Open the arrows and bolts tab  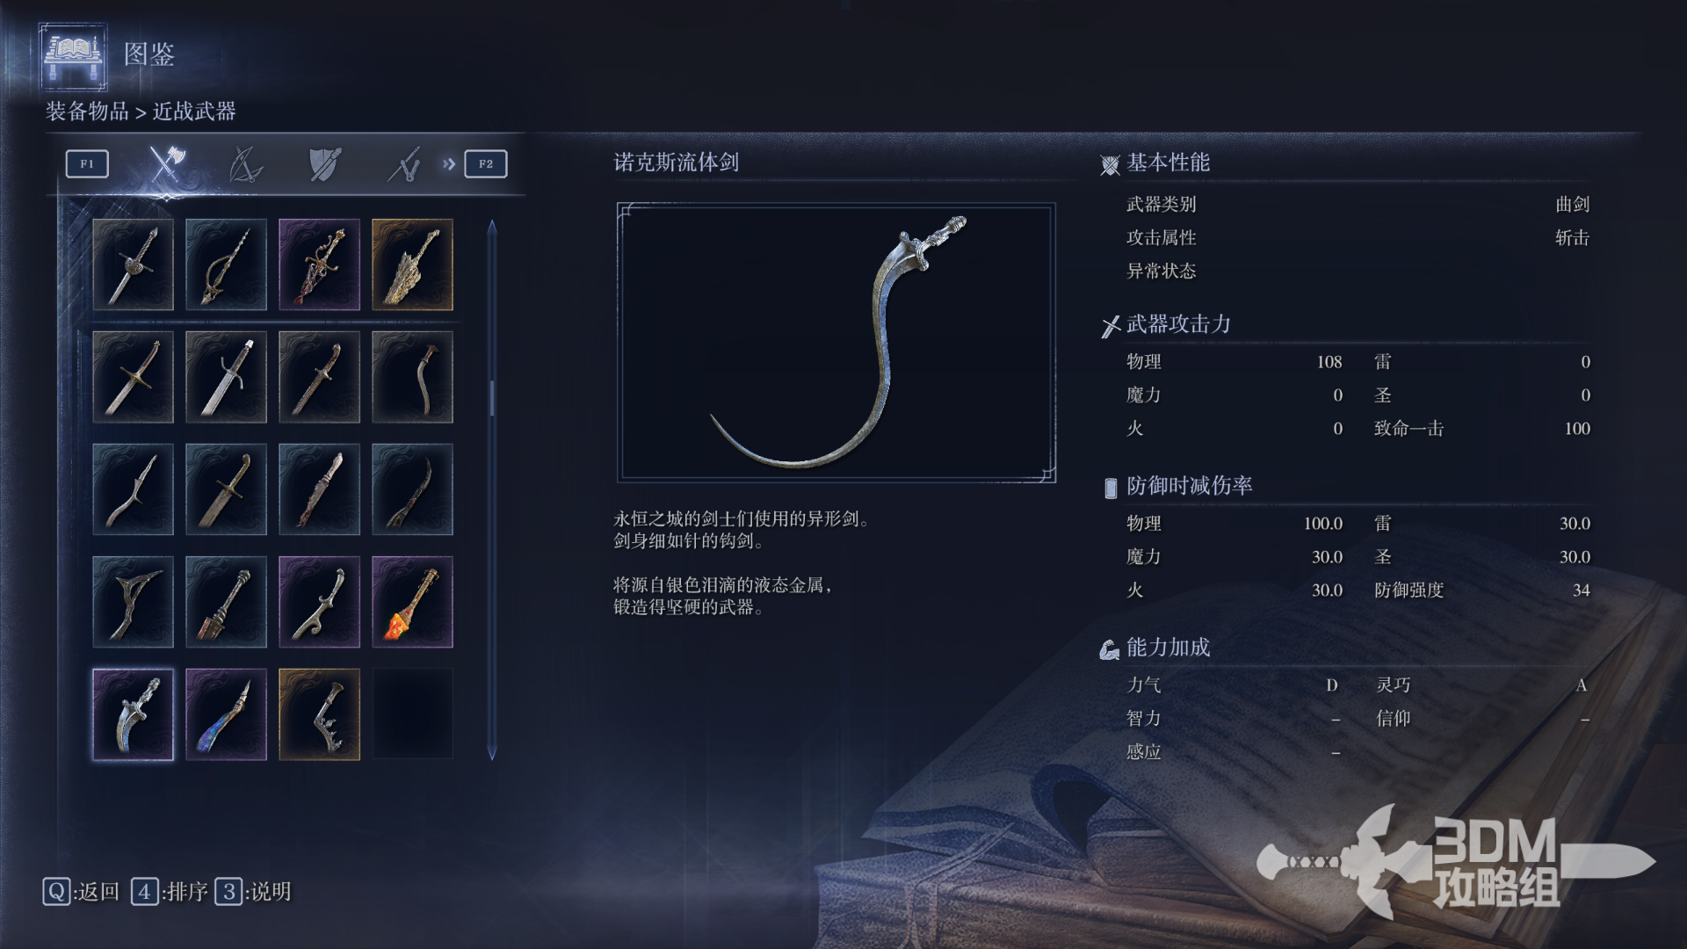coord(404,164)
